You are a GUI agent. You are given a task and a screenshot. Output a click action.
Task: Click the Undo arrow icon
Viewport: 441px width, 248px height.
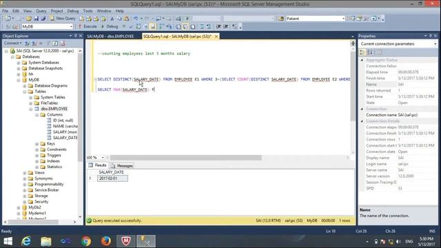[x=136, y=19]
